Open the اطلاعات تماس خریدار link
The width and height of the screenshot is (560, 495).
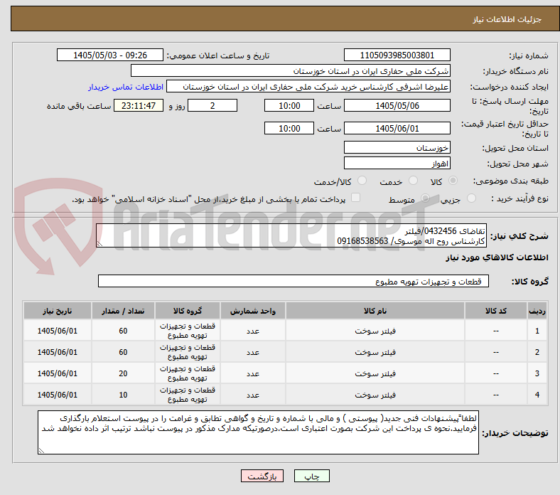tap(126, 87)
